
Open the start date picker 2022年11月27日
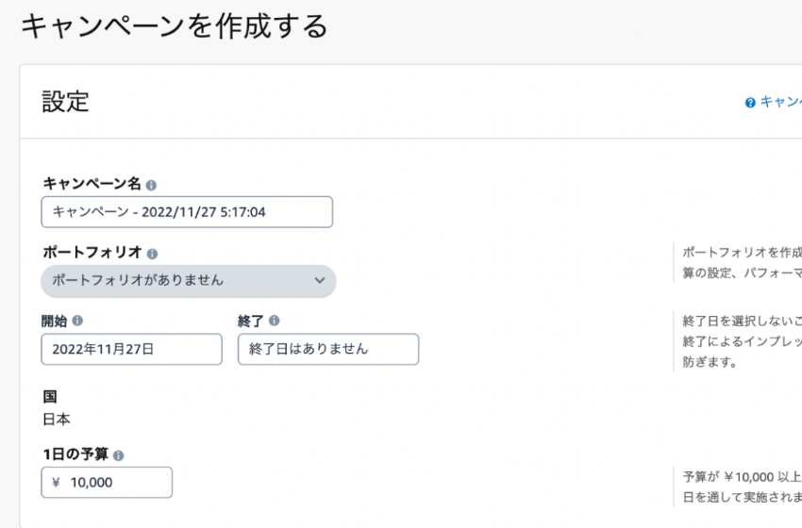pos(131,349)
